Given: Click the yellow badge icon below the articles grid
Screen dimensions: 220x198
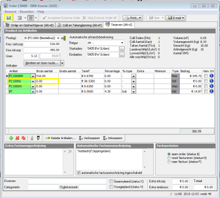Looking at the screenshot, I should click(x=38, y=138).
